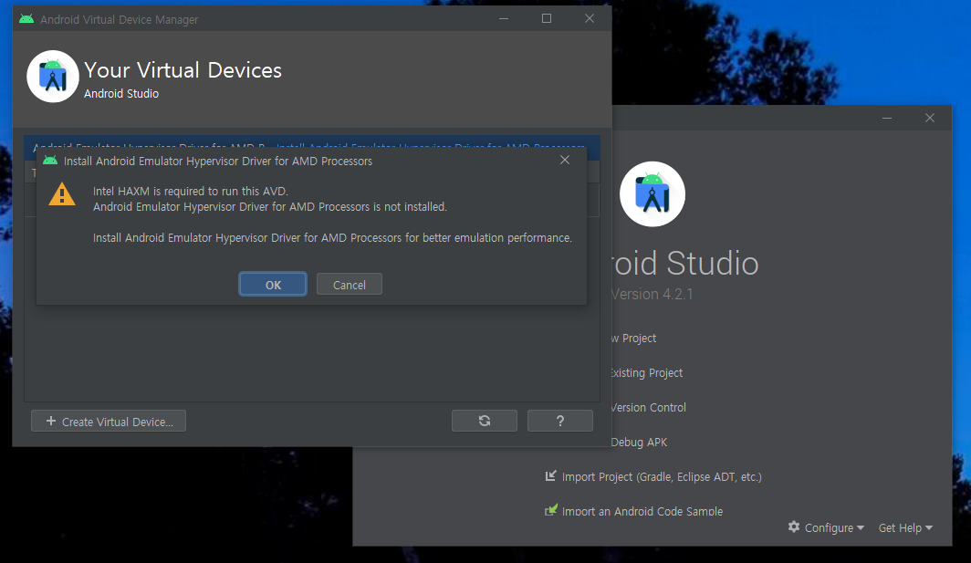Click 'Intel HAXM is required to run this AVD.' text
The image size is (971, 563).
[190, 192]
